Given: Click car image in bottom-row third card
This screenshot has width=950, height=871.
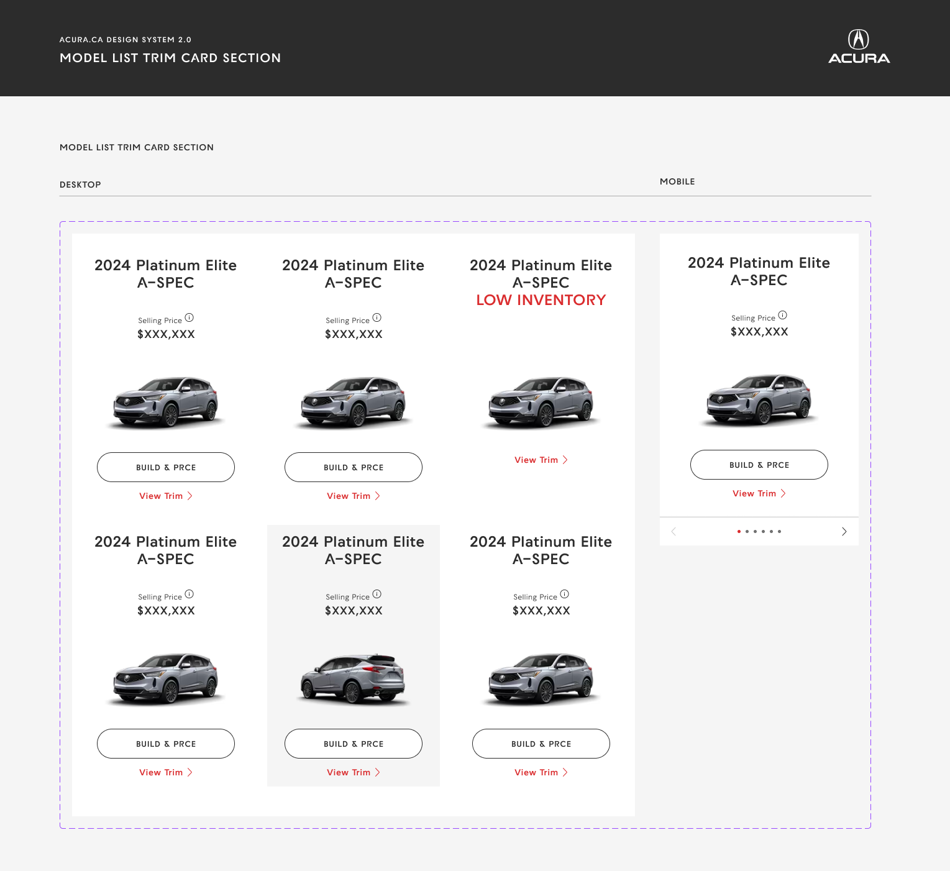Looking at the screenshot, I should tap(541, 678).
